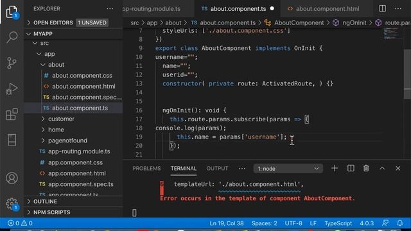Open app.component.html in explorer
Image resolution: width=411 pixels, height=231 pixels.
pos(73,173)
